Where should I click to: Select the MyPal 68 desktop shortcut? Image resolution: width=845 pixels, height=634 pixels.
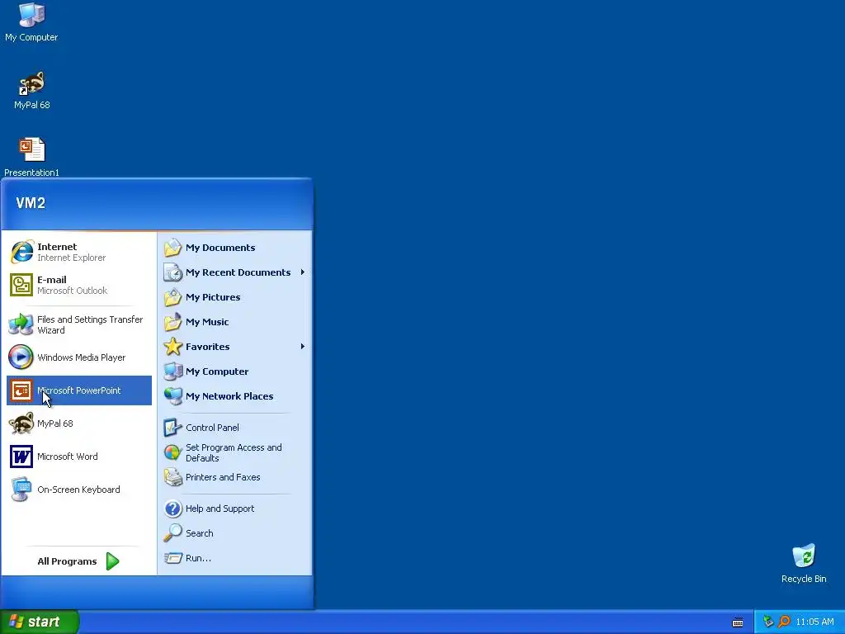(x=32, y=90)
